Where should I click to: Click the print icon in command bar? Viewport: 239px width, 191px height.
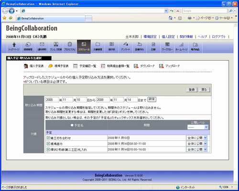[x=190, y=18]
